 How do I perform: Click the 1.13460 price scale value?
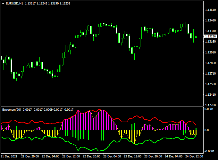(211, 20)
